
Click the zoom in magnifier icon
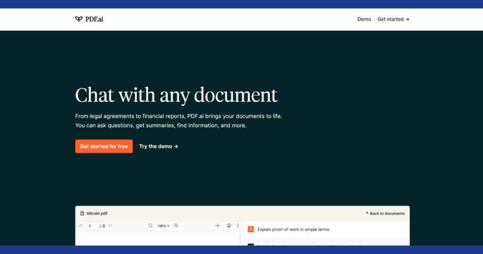pyautogui.click(x=176, y=226)
